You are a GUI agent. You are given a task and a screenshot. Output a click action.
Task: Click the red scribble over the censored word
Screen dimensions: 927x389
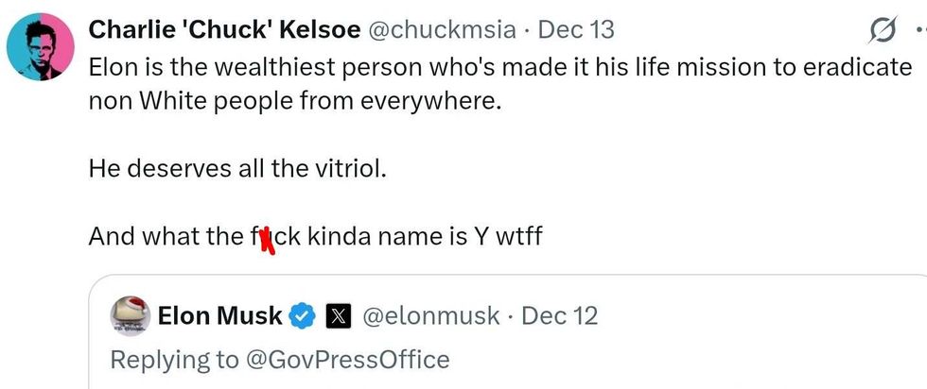coord(266,237)
